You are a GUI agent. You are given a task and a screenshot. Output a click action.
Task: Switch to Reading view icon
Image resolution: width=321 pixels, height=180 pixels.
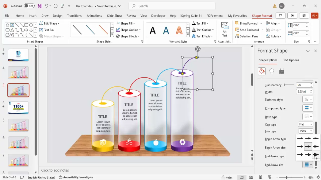click(x=260, y=177)
